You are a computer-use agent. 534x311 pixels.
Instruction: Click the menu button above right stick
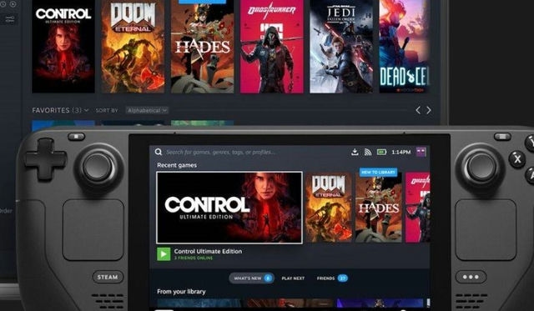(502, 137)
